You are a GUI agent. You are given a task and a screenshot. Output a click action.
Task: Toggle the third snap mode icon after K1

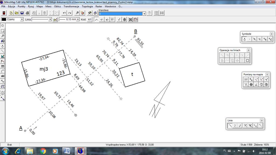pos(107,19)
